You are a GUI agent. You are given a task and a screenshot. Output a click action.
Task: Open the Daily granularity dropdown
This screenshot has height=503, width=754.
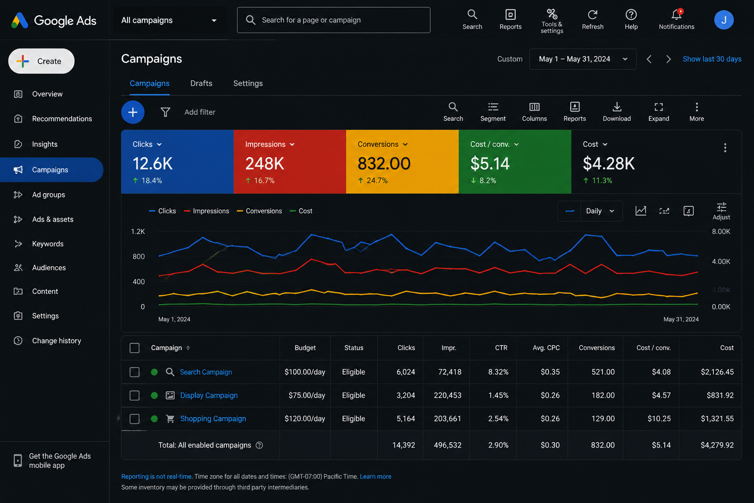[601, 211]
